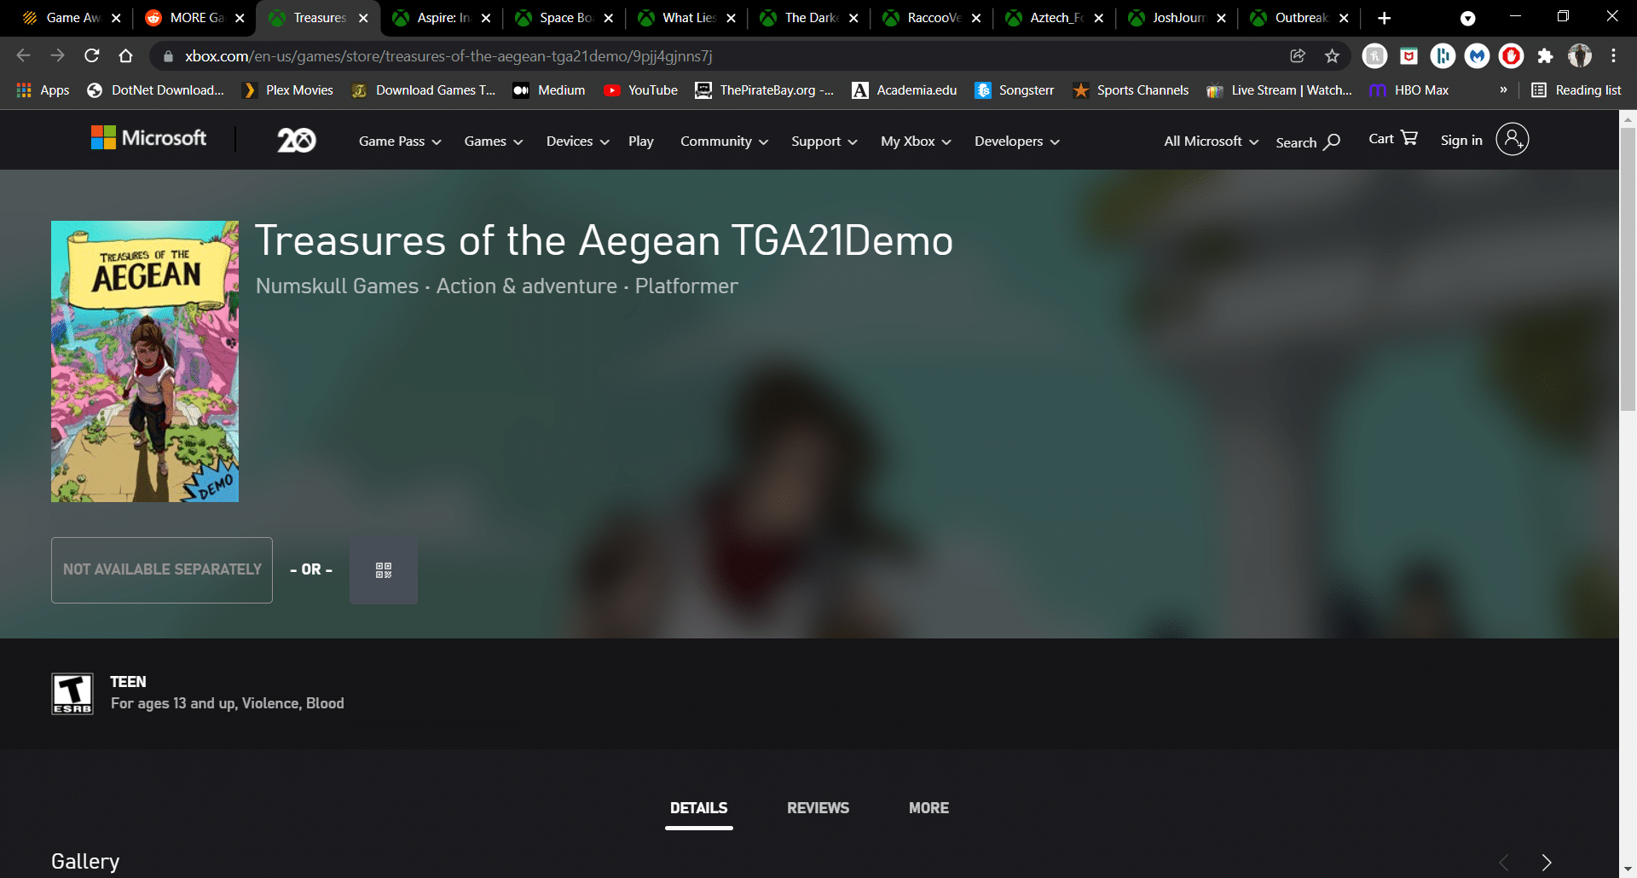
Task: Click the shopping cart icon
Action: [1409, 137]
